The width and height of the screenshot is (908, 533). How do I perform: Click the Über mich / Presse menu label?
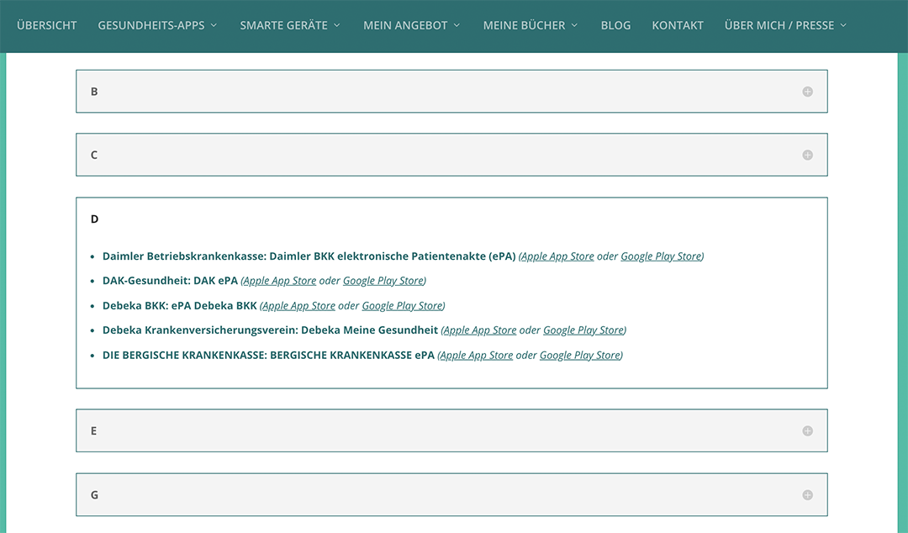[779, 25]
